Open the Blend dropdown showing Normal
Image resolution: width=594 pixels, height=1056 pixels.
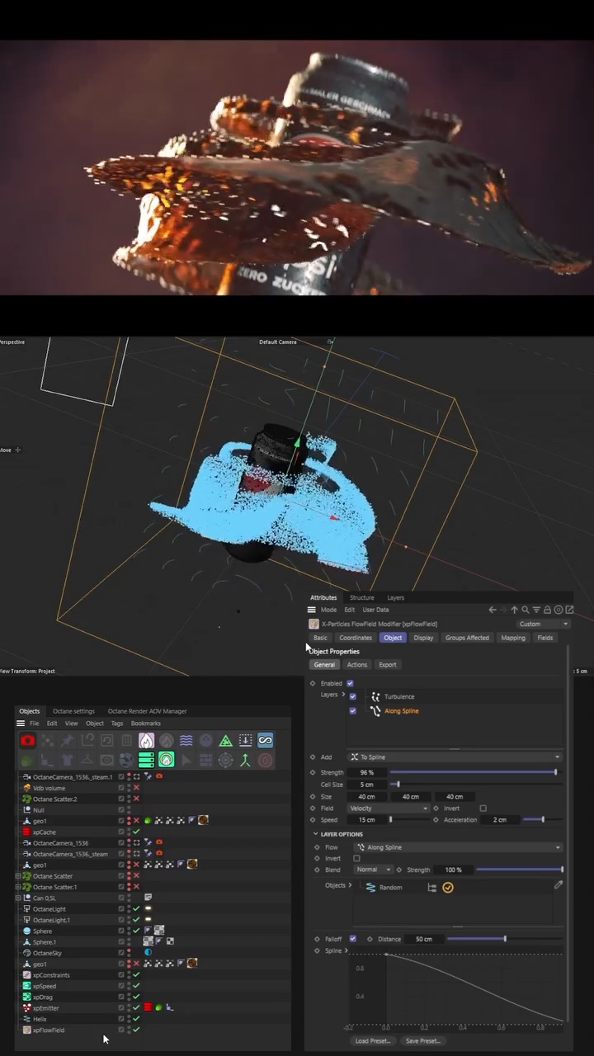pos(373,870)
